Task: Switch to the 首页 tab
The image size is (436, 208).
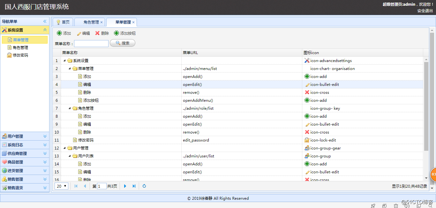Action: pos(63,22)
